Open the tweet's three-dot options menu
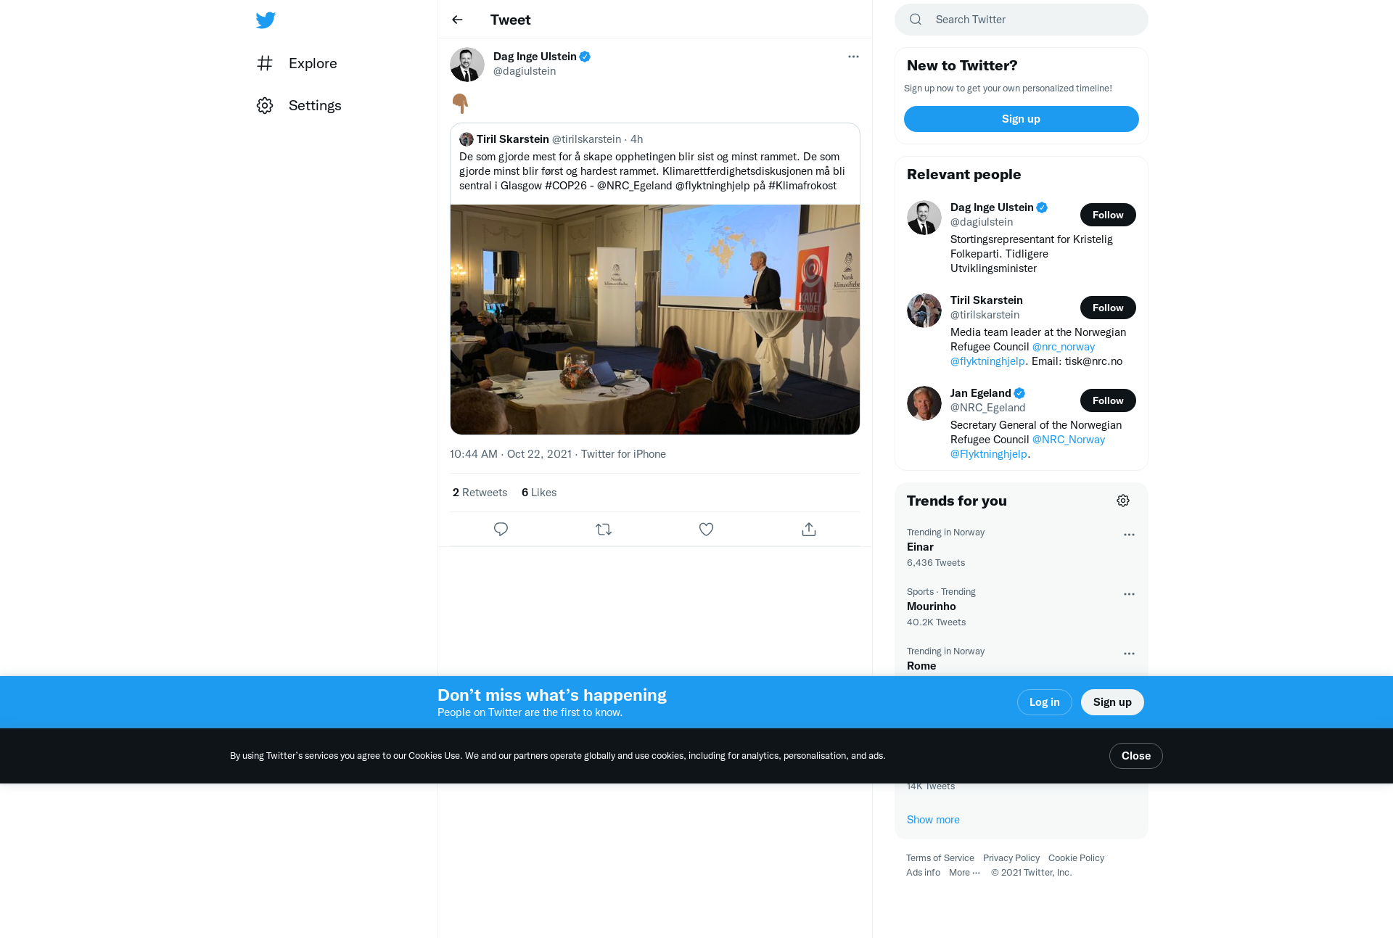The width and height of the screenshot is (1393, 938). click(x=853, y=57)
